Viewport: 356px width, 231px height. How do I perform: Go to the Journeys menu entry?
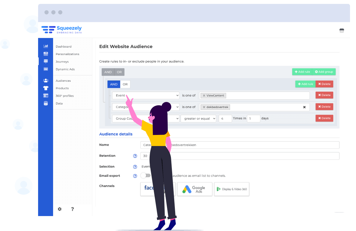62,61
